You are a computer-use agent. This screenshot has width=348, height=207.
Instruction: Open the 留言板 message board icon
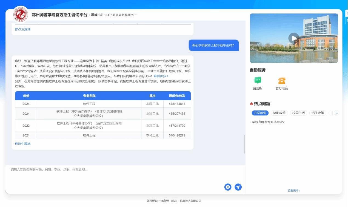[257, 80]
